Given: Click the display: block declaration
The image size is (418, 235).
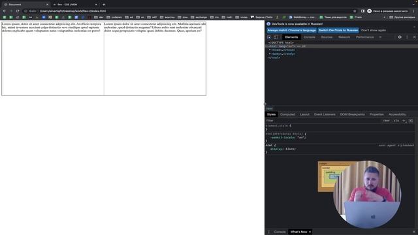Looking at the screenshot, I should click(x=283, y=149).
